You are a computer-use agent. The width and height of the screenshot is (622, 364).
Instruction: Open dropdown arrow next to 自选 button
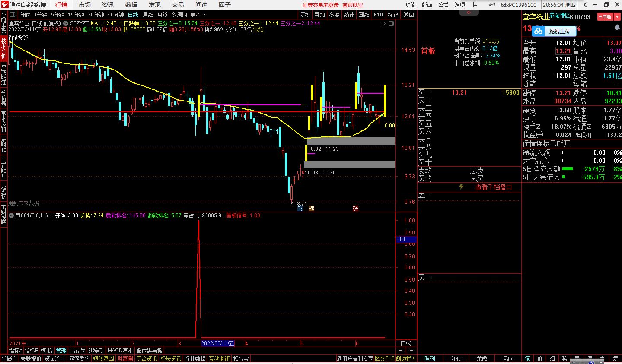click(x=616, y=16)
